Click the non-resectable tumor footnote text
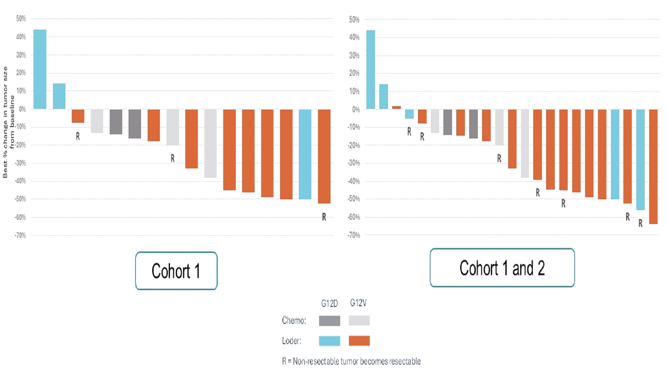The height and width of the screenshot is (375, 668). 351,361
